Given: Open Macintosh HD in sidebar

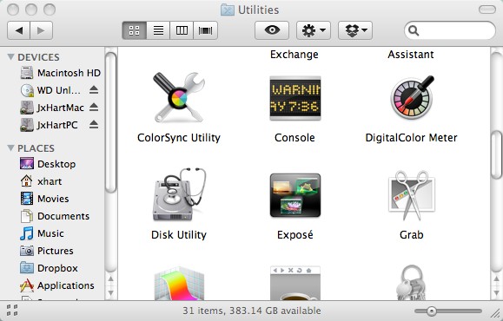Looking at the screenshot, I should pos(60,73).
